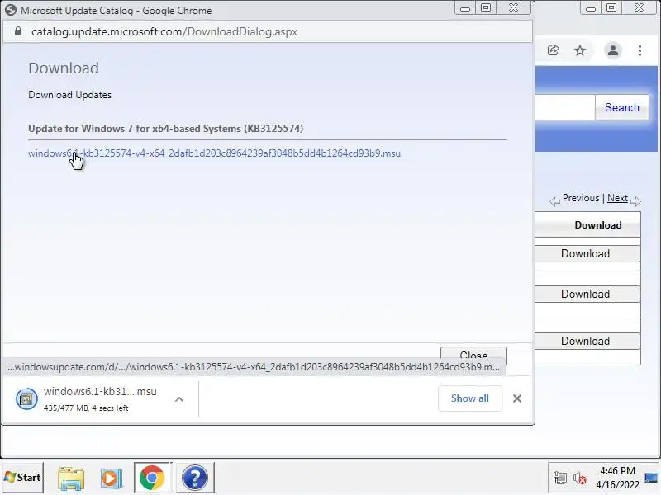Open Windows Explorer from the taskbar
The image size is (661, 495).
pos(71,478)
